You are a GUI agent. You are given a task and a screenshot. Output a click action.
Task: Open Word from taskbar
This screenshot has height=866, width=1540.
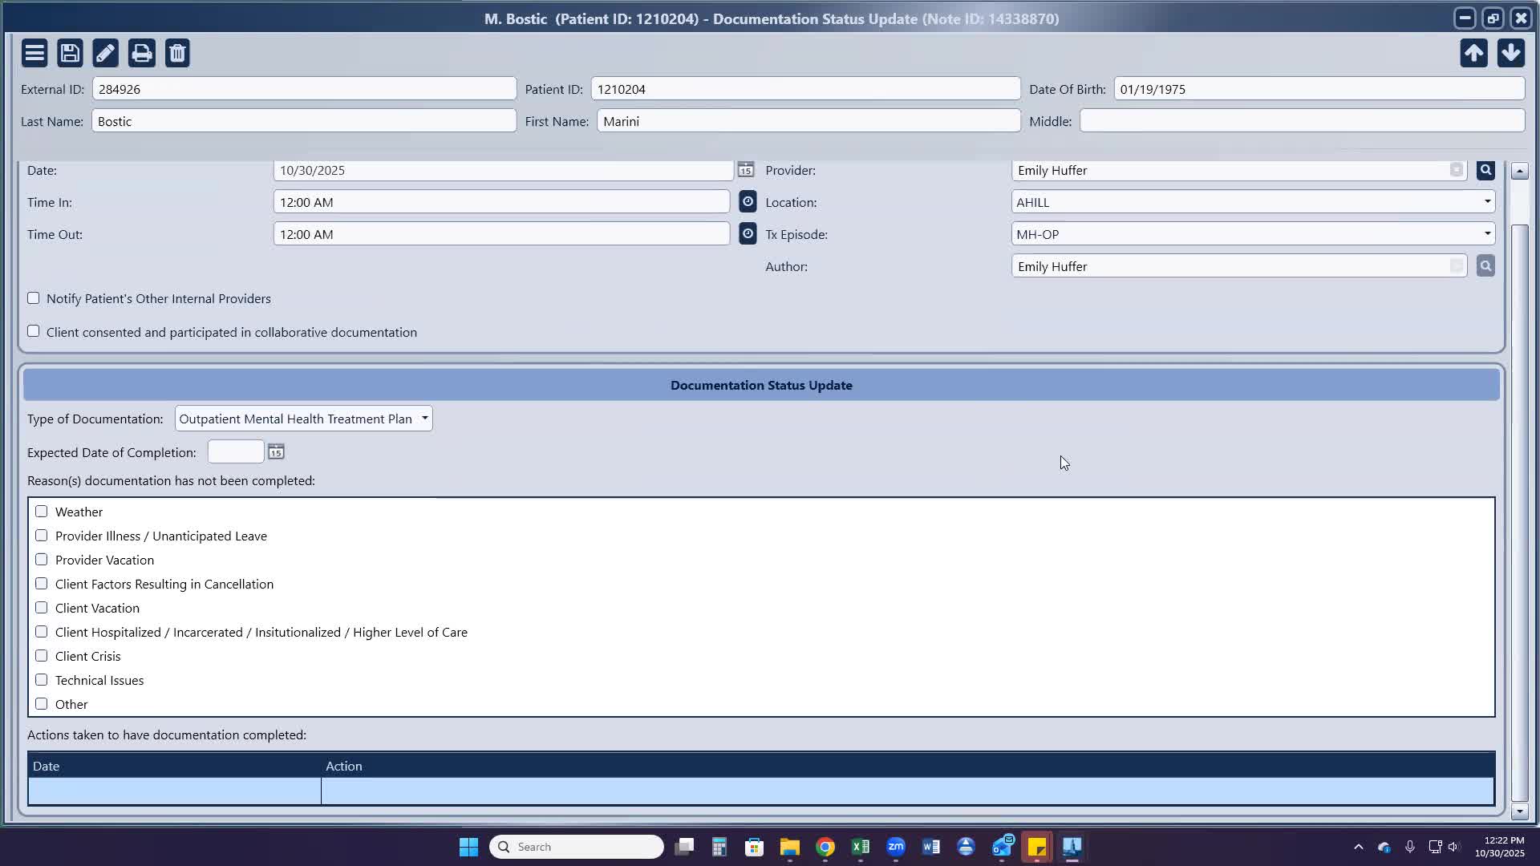[931, 847]
